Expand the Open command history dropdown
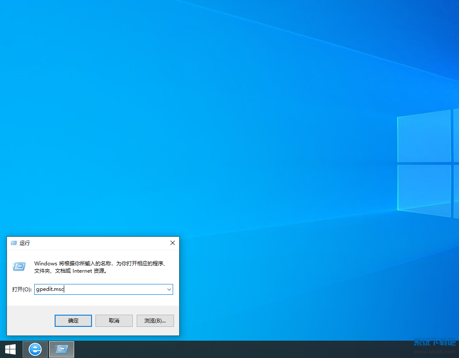This screenshot has width=459, height=358. click(x=169, y=289)
